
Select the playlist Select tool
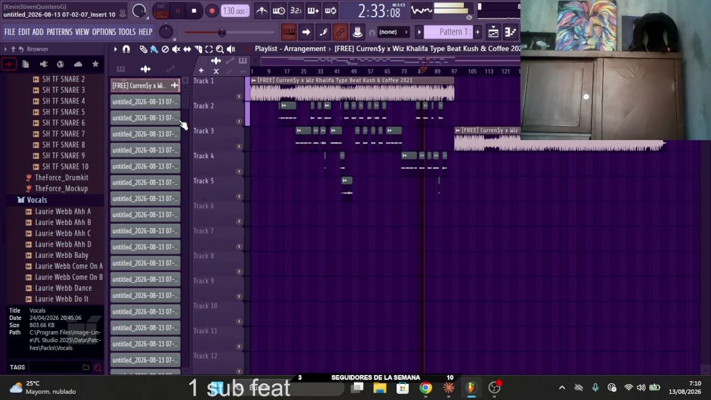(x=209, y=49)
